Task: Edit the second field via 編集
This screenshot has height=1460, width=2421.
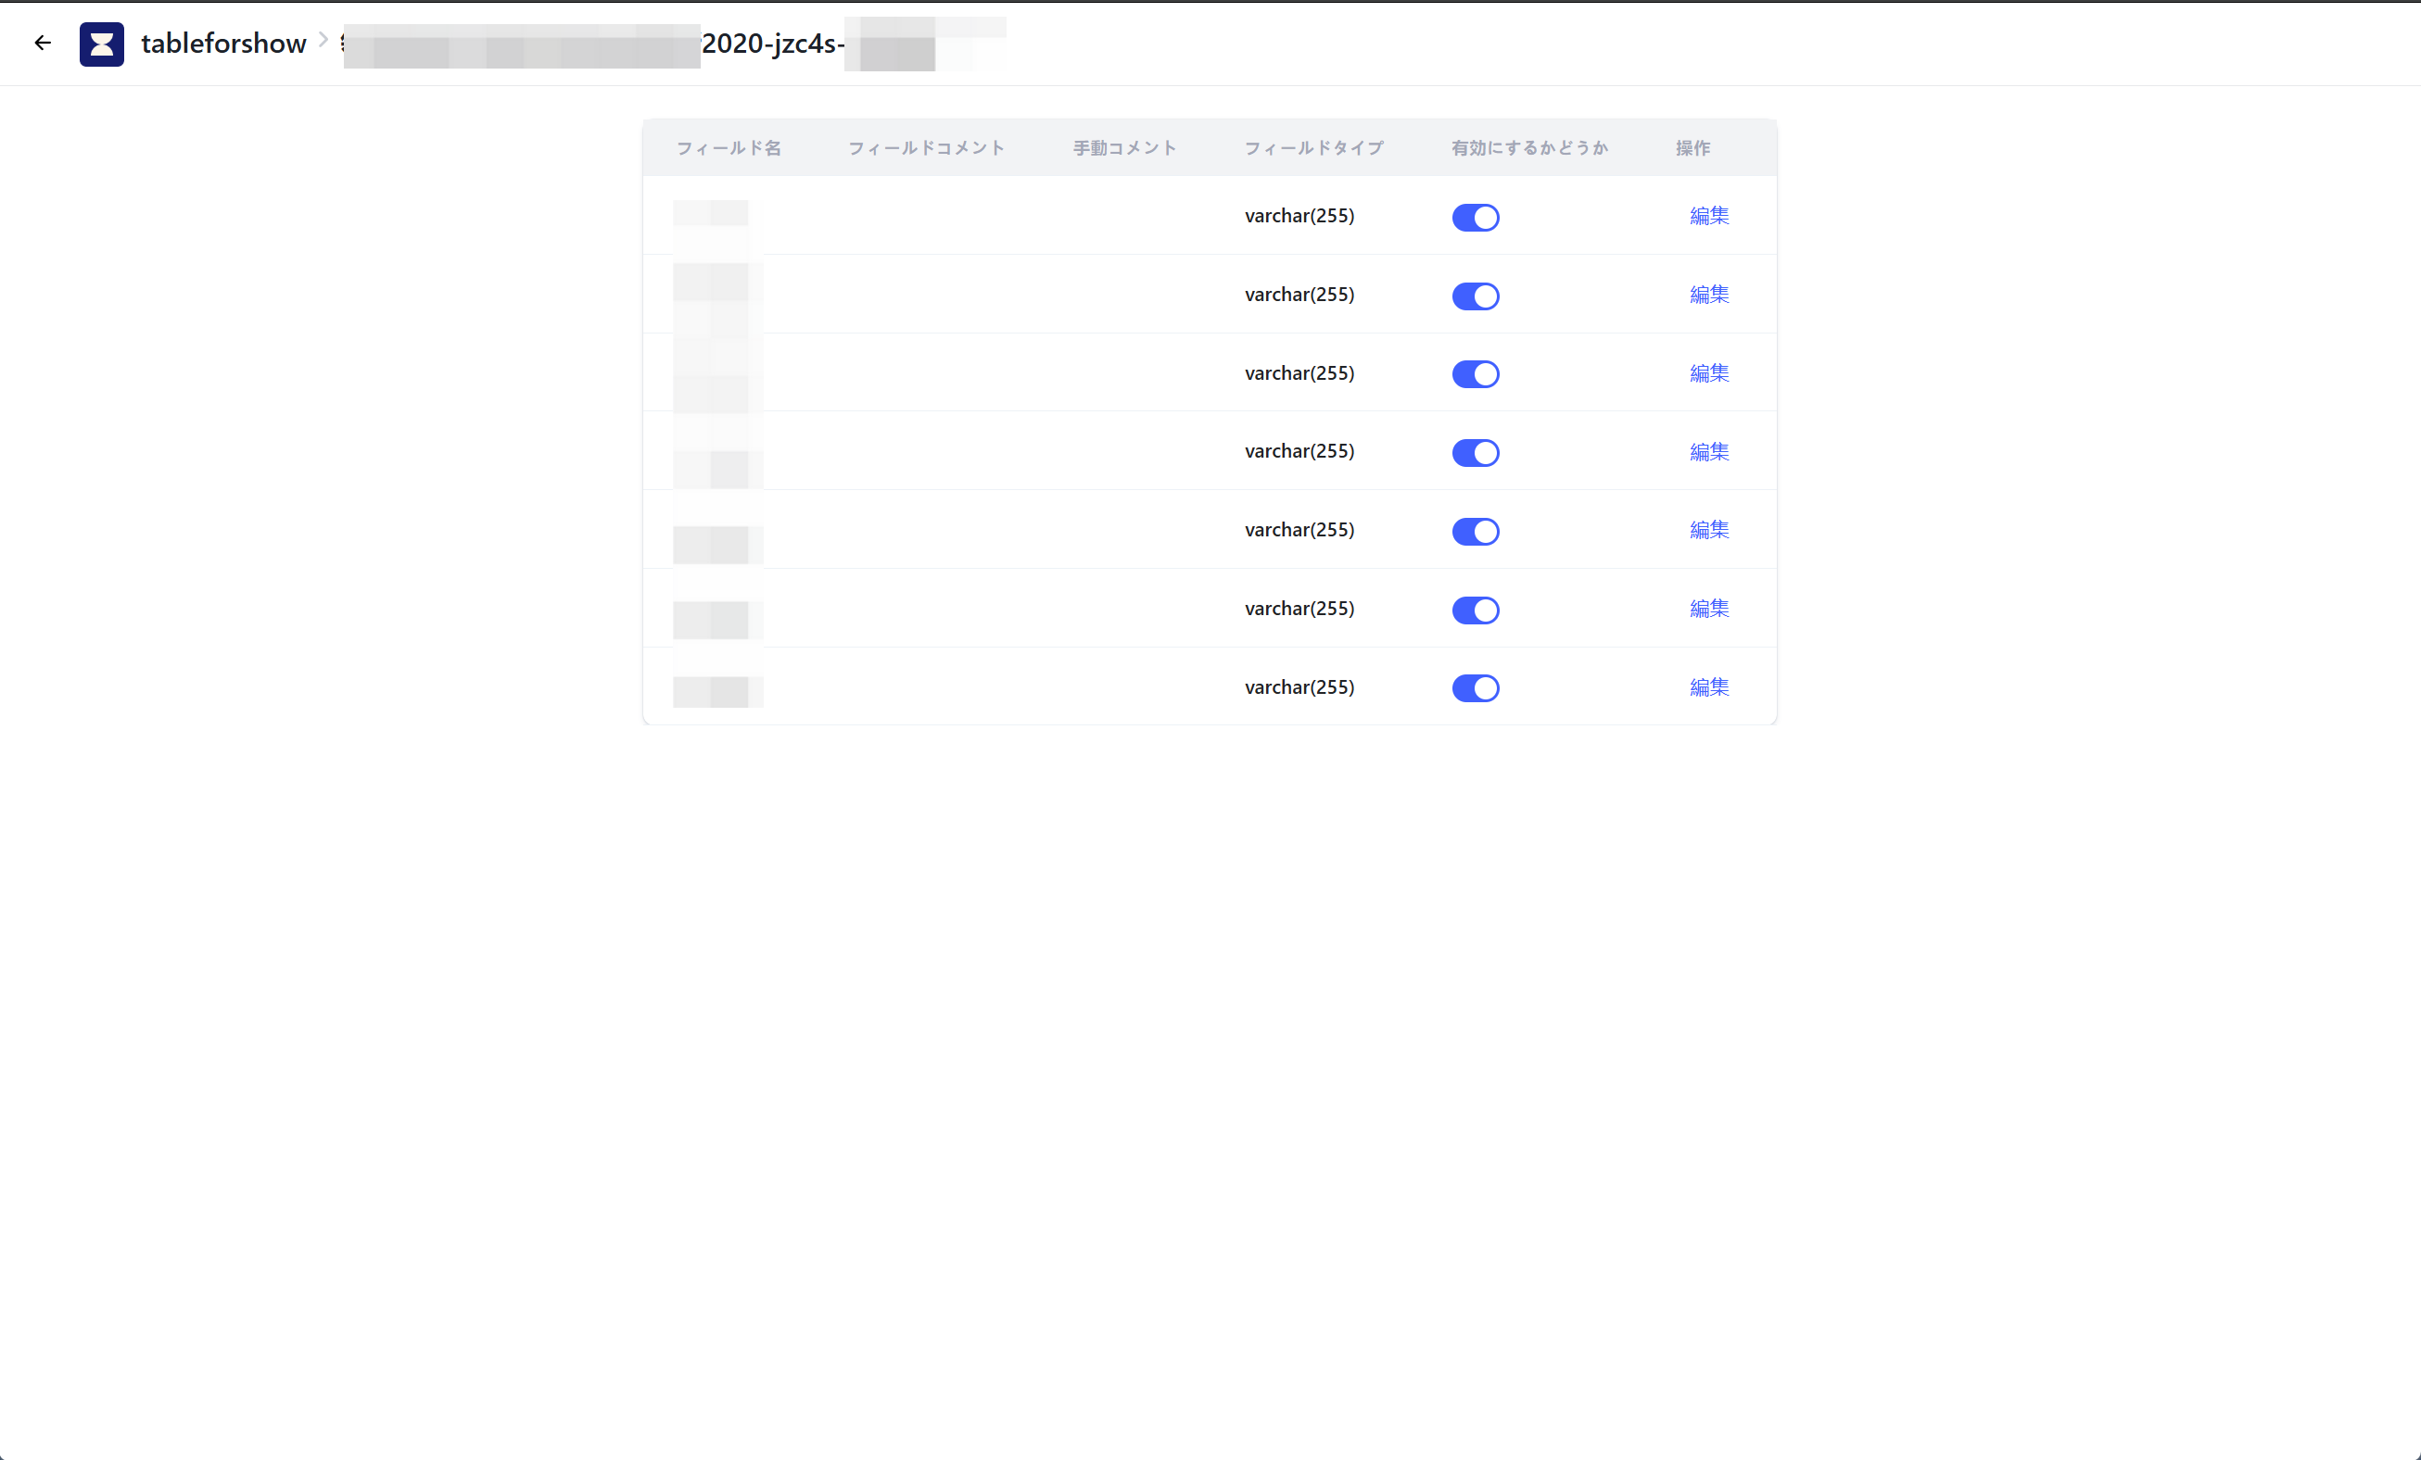Action: pyautogui.click(x=1708, y=295)
